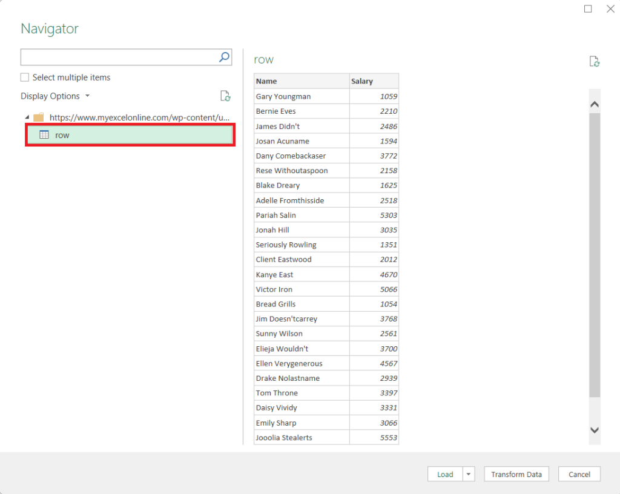Click the scroll-down arrow icon
This screenshot has height=494, width=620.
click(595, 430)
